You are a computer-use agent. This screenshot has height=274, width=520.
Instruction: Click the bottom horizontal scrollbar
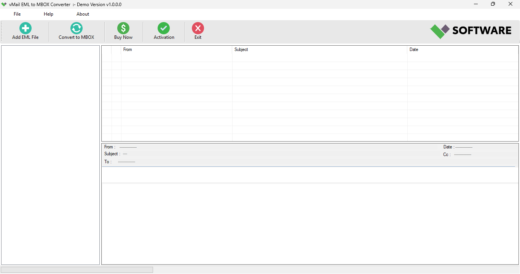click(x=76, y=269)
